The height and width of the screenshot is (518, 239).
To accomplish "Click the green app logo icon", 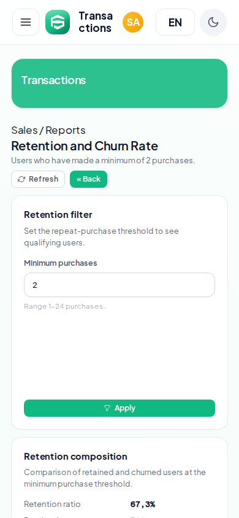I will pos(58,22).
